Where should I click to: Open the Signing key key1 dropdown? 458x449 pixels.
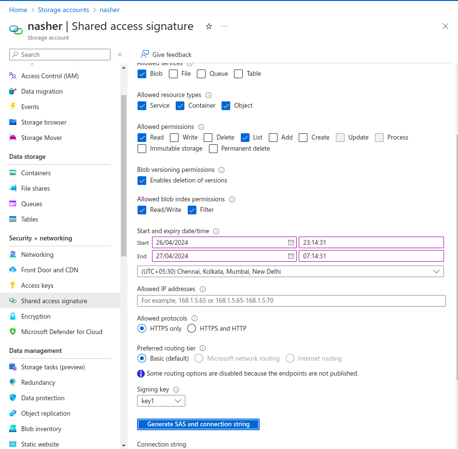[161, 401]
